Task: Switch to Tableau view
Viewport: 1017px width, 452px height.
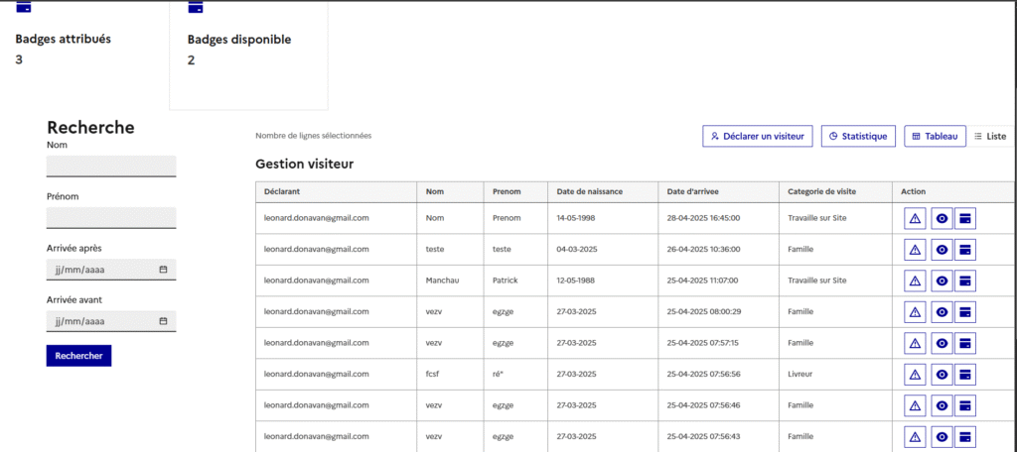Action: (935, 137)
